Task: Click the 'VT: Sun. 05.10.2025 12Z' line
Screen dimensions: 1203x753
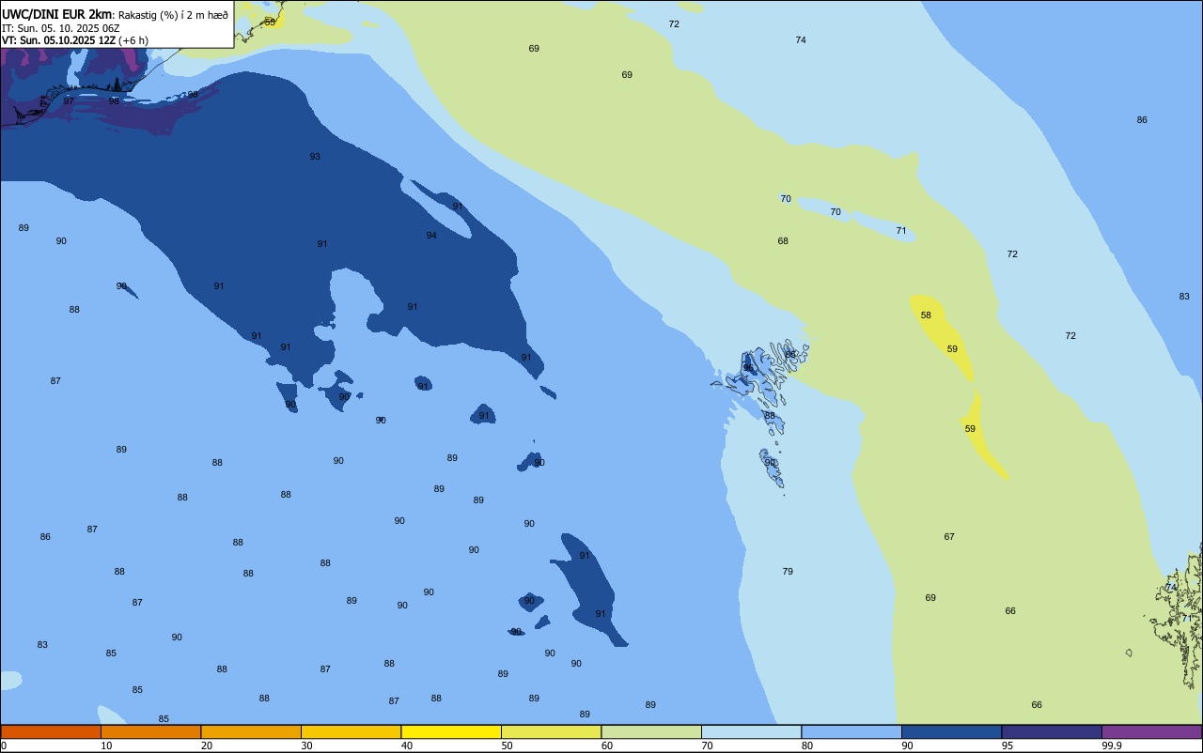Action: pos(58,40)
